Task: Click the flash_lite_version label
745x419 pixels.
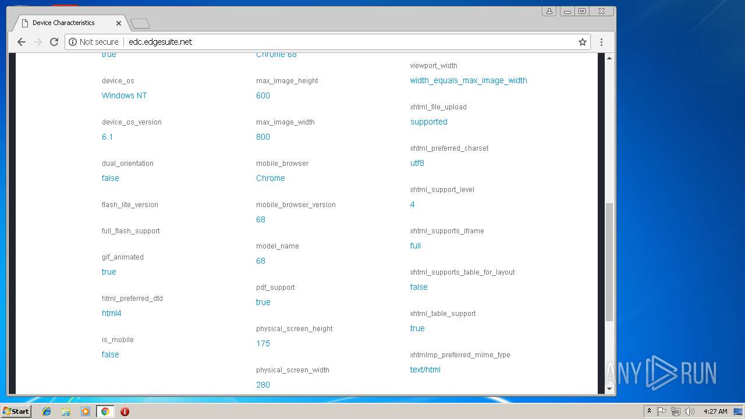Action: click(x=130, y=205)
